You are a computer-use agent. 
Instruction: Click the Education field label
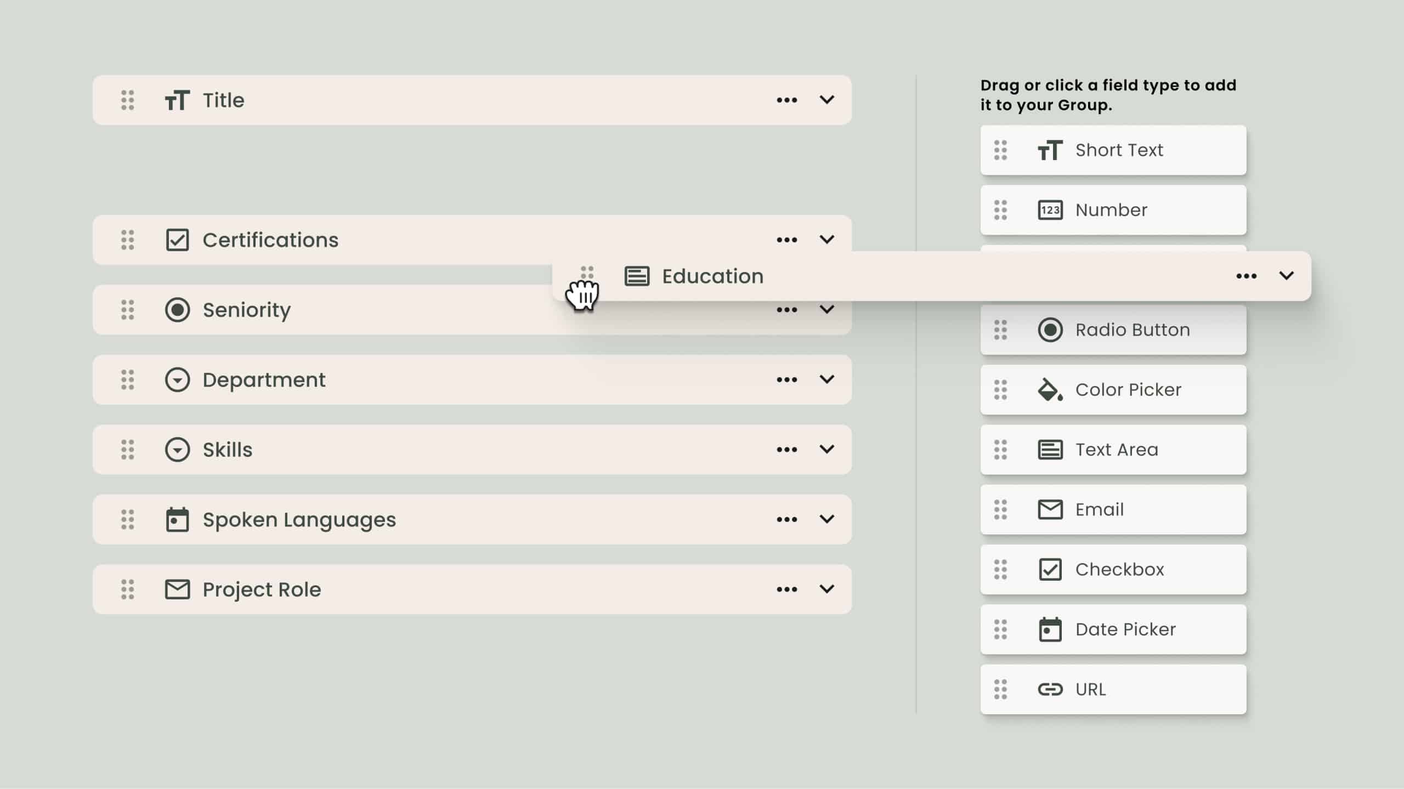pyautogui.click(x=712, y=276)
